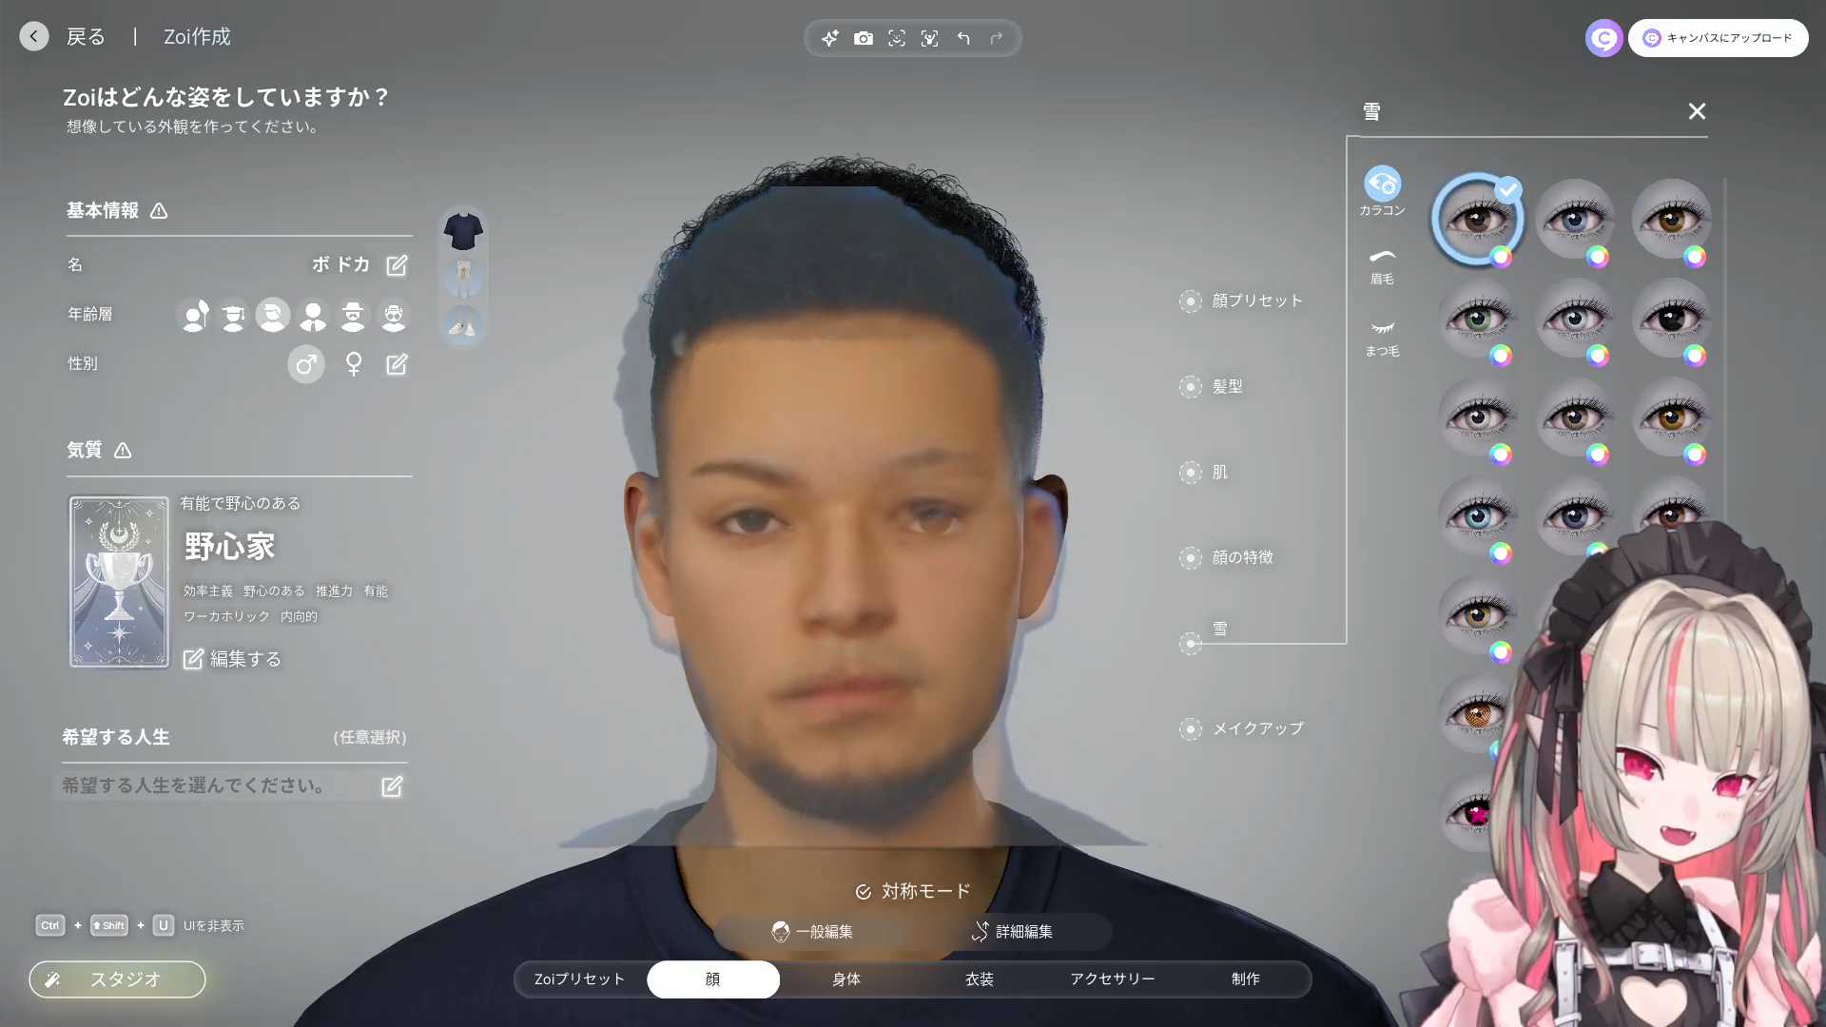This screenshot has width=1826, height=1027.
Task: Click the navy t-shirt outfit thumbnail
Action: click(463, 231)
